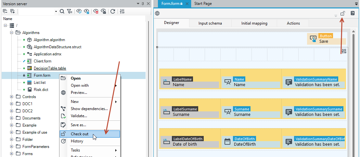Choose Open from the context menu
The image size is (360, 157).
pyautogui.click(x=90, y=78)
